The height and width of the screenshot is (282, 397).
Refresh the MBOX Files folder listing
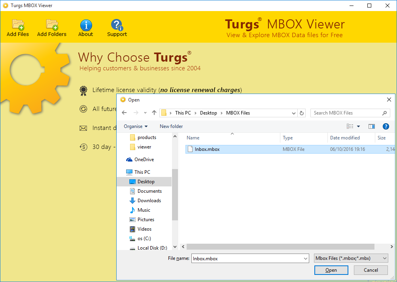[302, 113]
